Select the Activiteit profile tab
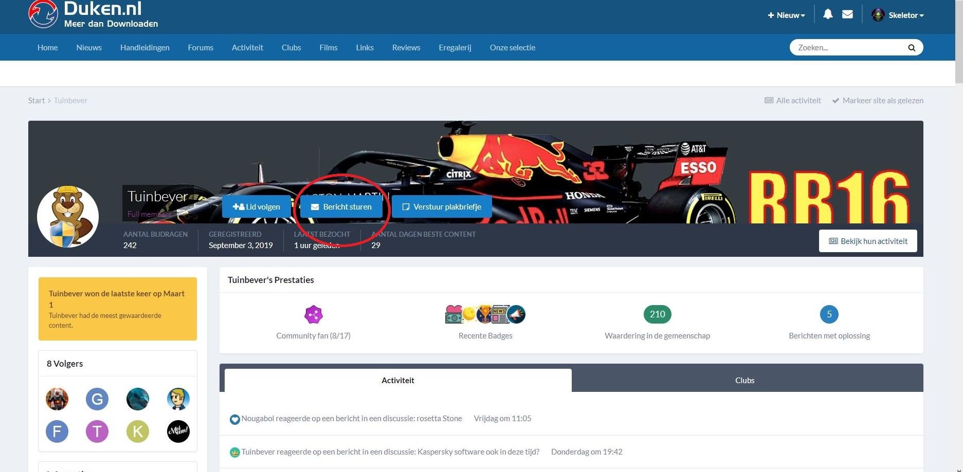The width and height of the screenshot is (963, 472). [398, 381]
